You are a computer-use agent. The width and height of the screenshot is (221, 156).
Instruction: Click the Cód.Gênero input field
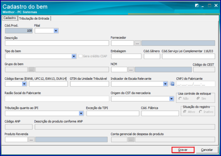[152, 56]
